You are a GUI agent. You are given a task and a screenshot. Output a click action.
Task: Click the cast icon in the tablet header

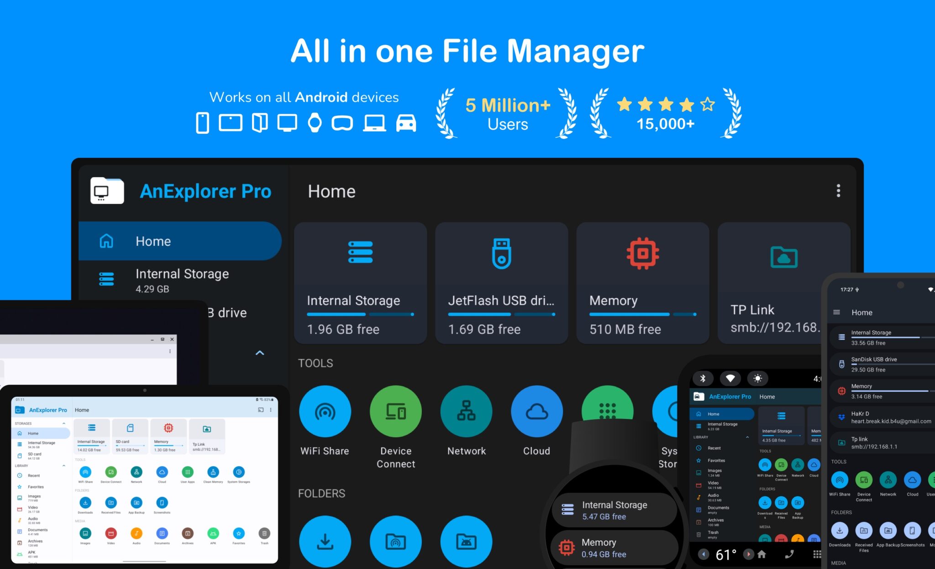pyautogui.click(x=261, y=410)
